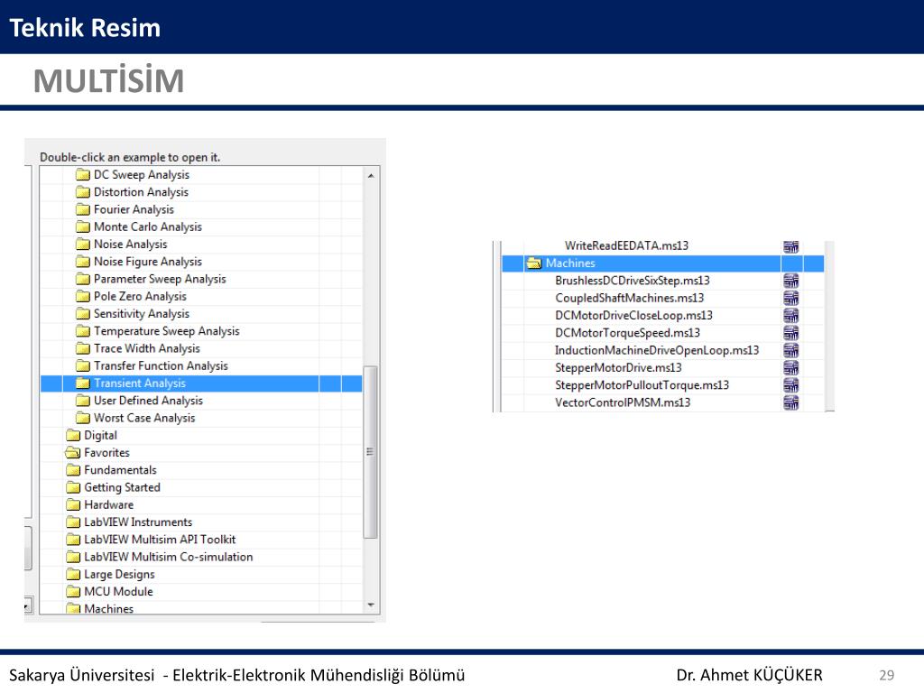Click the highlighted Machines row label

point(570,263)
